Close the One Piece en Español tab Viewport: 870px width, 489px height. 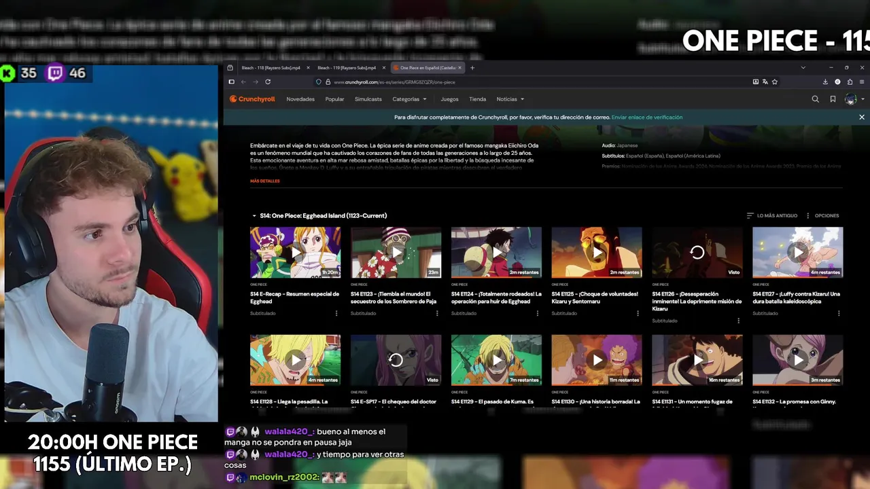[x=460, y=68]
